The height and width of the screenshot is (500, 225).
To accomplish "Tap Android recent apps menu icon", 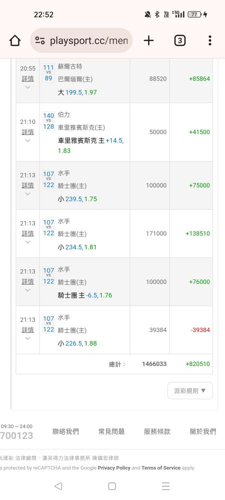I will 165,486.
